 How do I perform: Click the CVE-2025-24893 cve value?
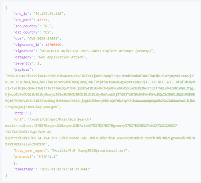(43, 39)
